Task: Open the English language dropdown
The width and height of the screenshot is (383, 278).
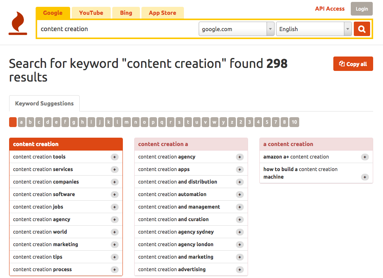Action: (314, 29)
